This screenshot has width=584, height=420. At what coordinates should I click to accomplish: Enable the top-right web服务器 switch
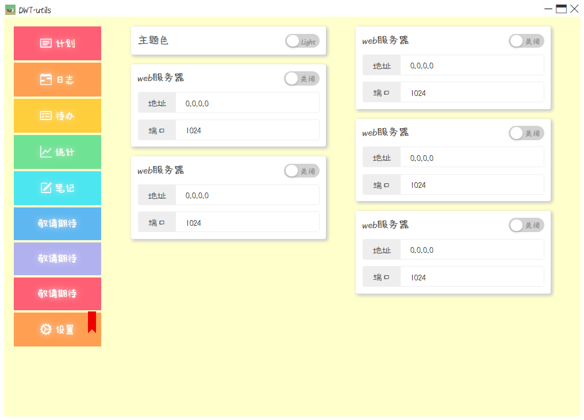[x=526, y=41]
